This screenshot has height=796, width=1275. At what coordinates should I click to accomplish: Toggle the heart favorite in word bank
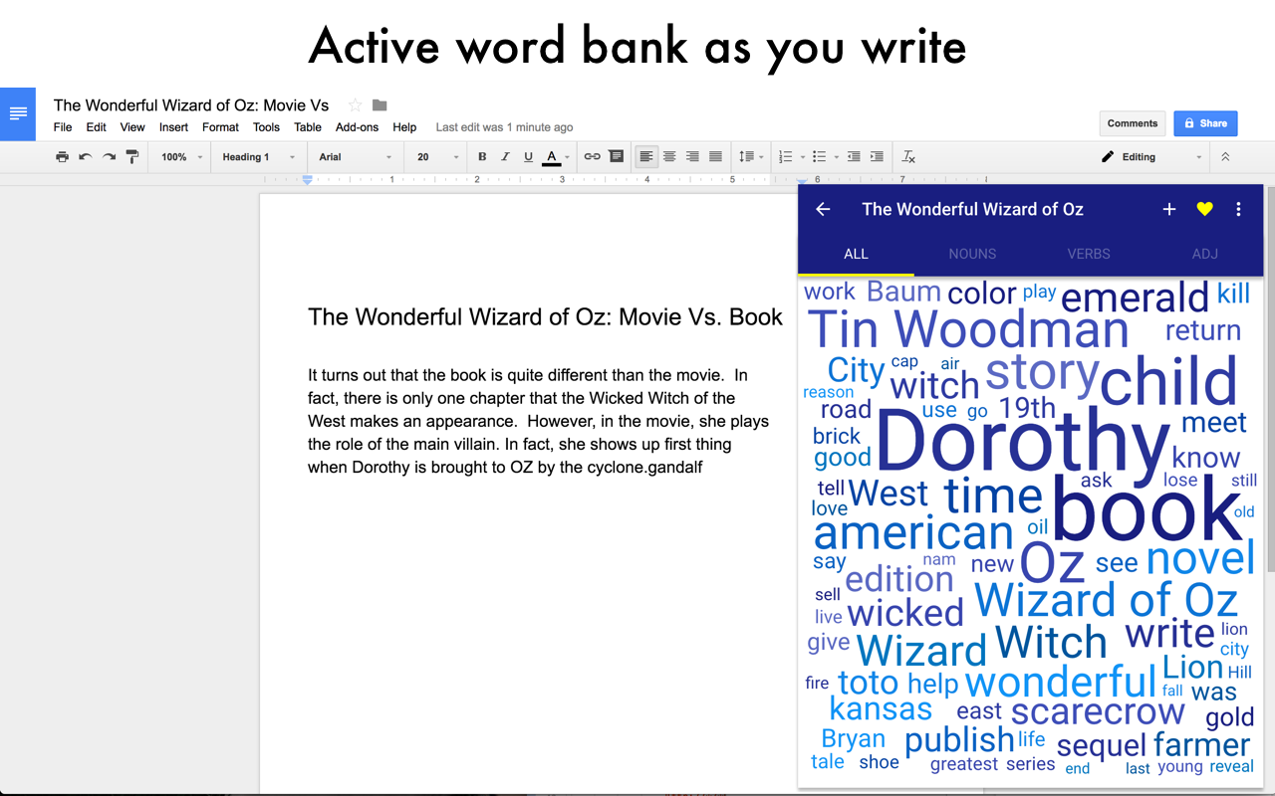click(1204, 209)
